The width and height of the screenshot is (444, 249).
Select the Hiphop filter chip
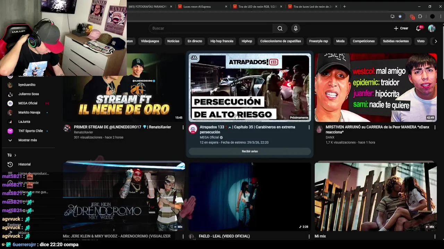click(x=247, y=41)
